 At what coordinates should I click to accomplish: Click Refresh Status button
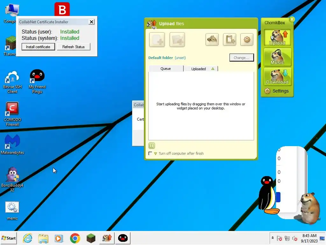[x=74, y=47]
